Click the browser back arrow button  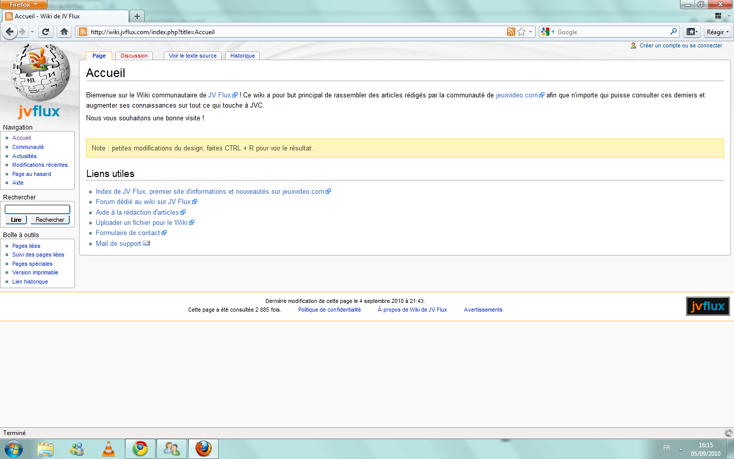(10, 32)
